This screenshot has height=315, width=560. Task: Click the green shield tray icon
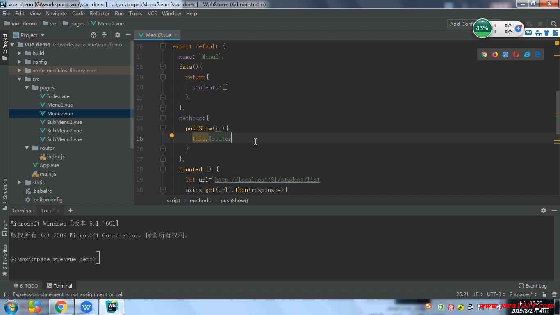[441, 307]
